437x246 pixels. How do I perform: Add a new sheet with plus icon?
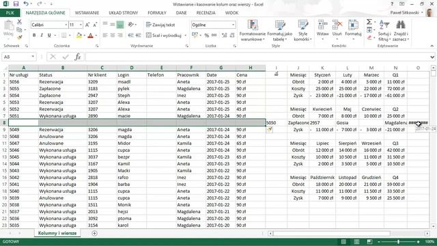94,233
